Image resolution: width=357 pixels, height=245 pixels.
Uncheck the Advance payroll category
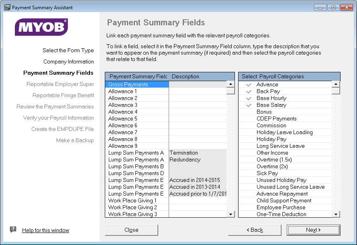249,84
